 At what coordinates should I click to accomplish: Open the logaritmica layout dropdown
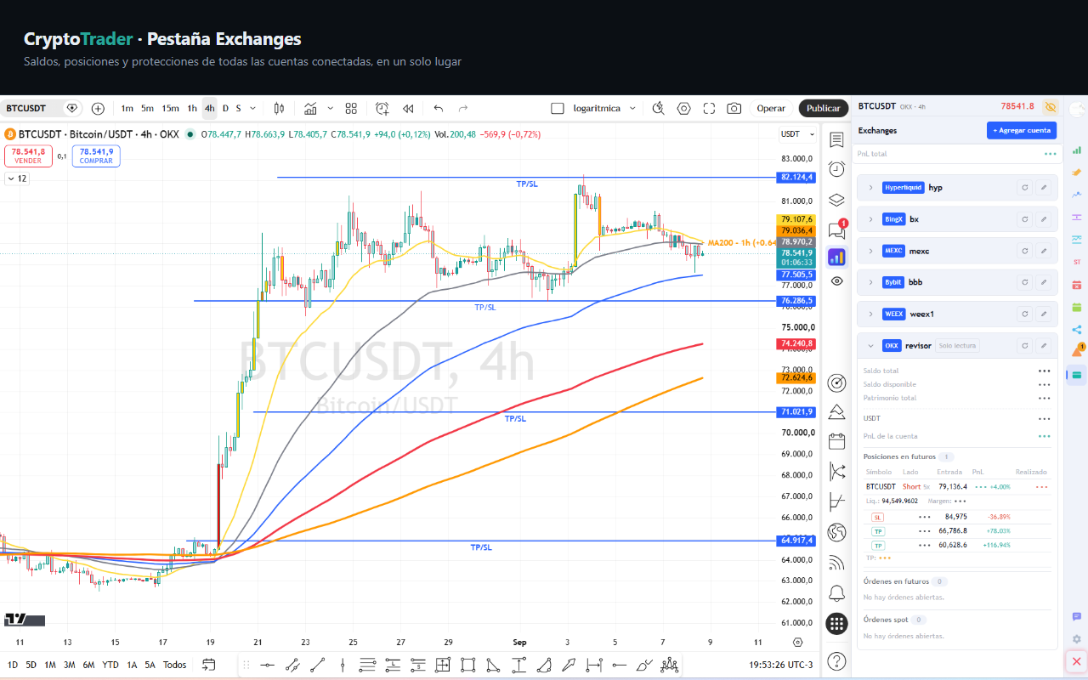click(632, 108)
